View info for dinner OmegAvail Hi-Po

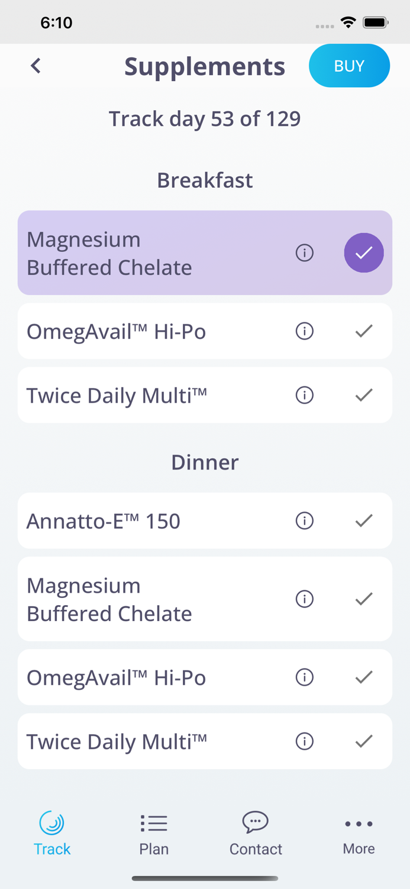(x=304, y=677)
